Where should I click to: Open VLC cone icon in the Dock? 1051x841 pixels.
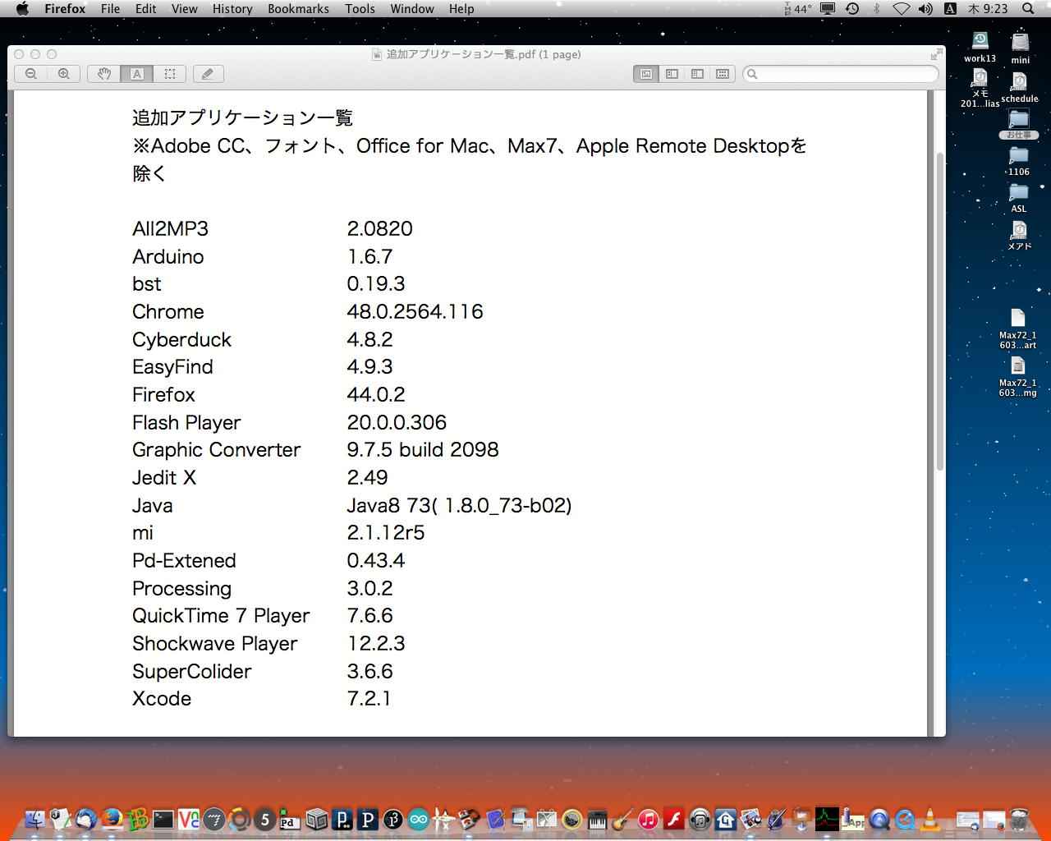coord(930,819)
